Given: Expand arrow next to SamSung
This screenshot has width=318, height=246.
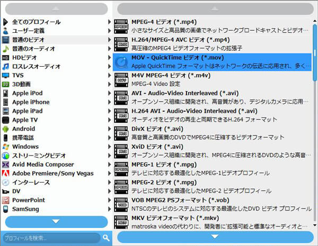Looking at the screenshot, I should click(109, 209).
